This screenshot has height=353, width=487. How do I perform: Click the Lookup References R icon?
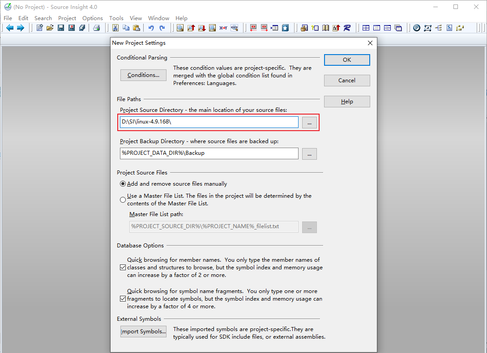tap(347, 28)
